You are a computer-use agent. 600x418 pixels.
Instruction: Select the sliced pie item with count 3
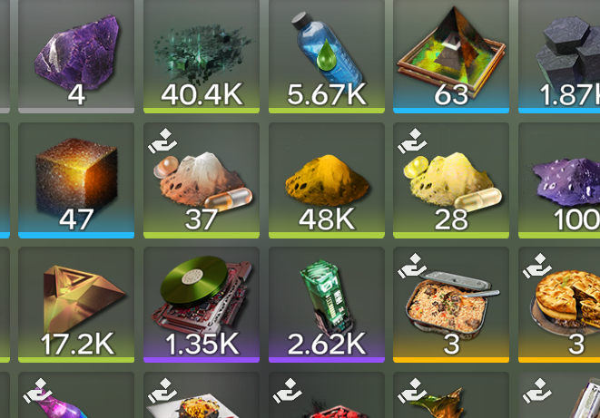pos(559,305)
